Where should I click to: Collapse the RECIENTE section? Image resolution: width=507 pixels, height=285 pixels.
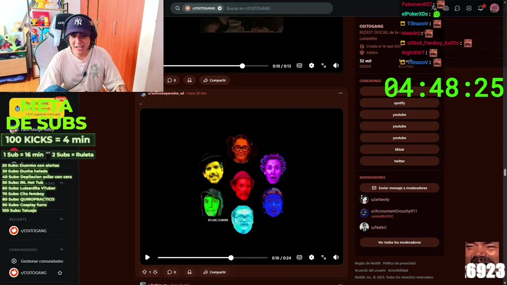point(61,219)
